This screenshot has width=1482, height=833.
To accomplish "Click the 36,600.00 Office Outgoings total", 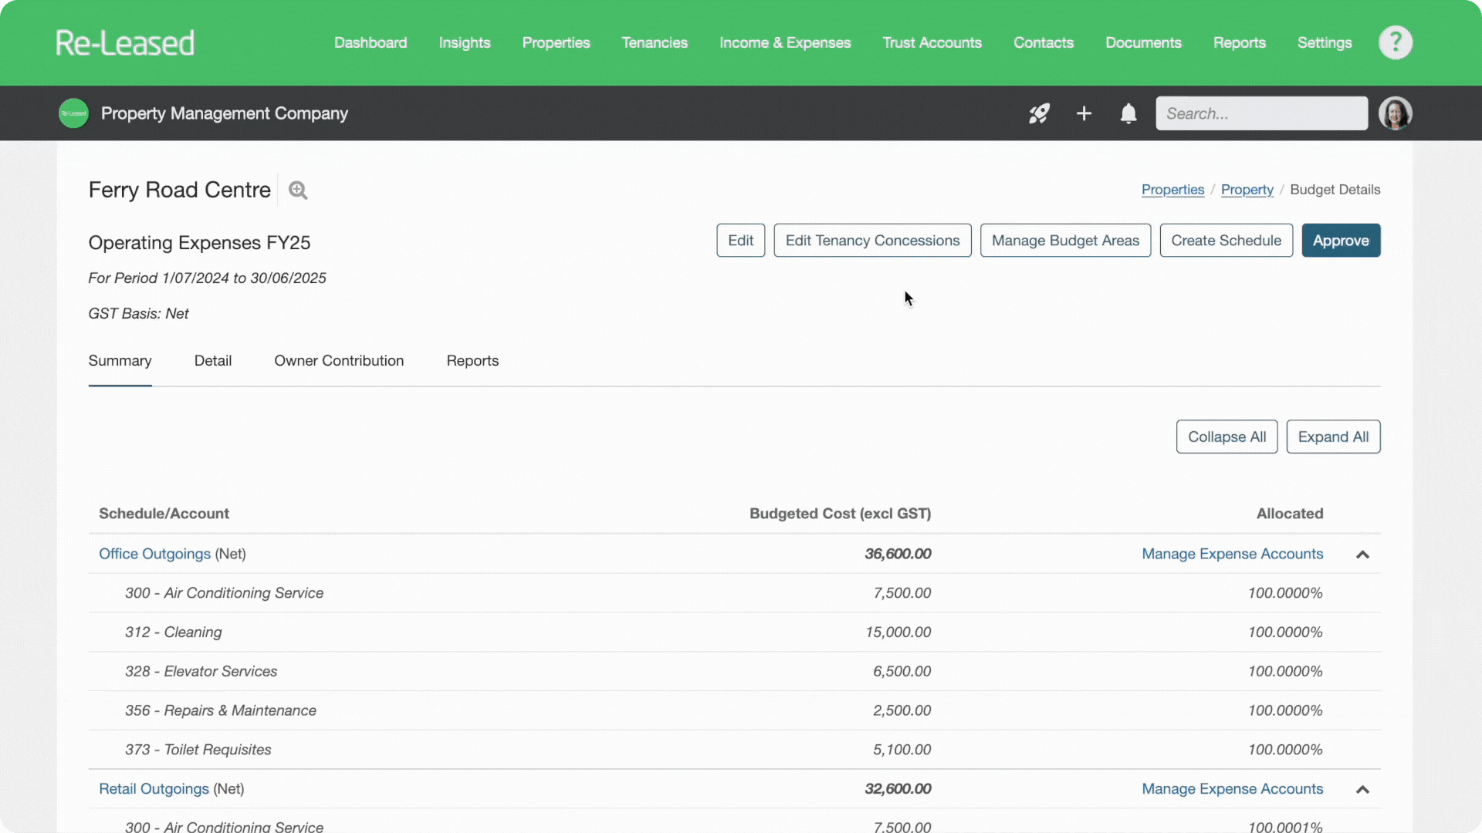I will pyautogui.click(x=898, y=554).
